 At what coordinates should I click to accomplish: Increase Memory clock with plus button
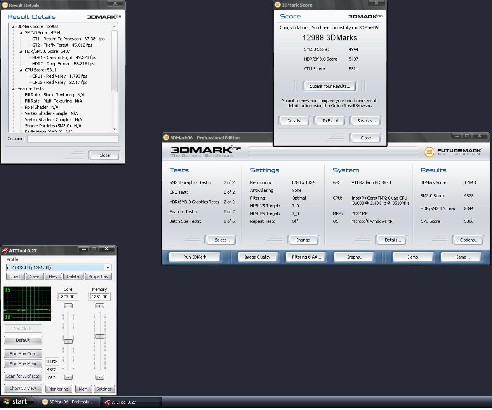[99, 306]
